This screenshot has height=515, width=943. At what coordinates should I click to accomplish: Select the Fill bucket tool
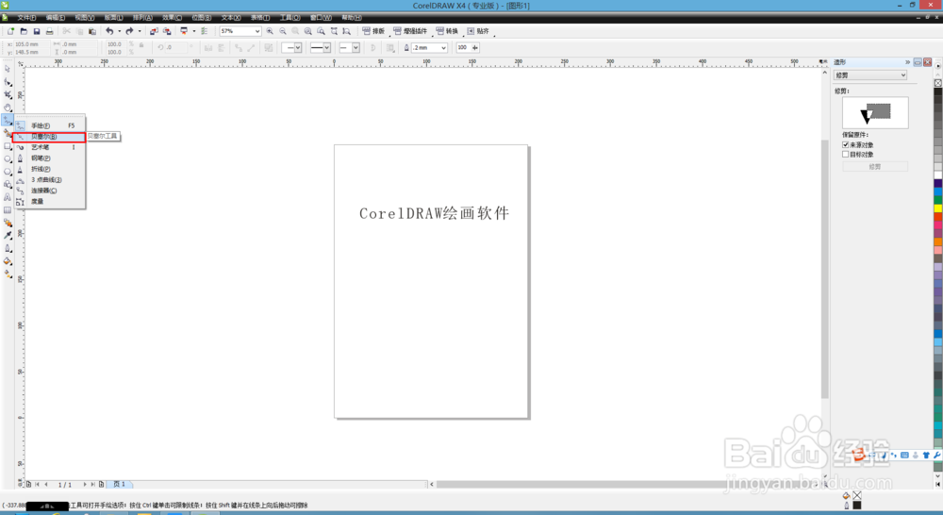pyautogui.click(x=8, y=261)
